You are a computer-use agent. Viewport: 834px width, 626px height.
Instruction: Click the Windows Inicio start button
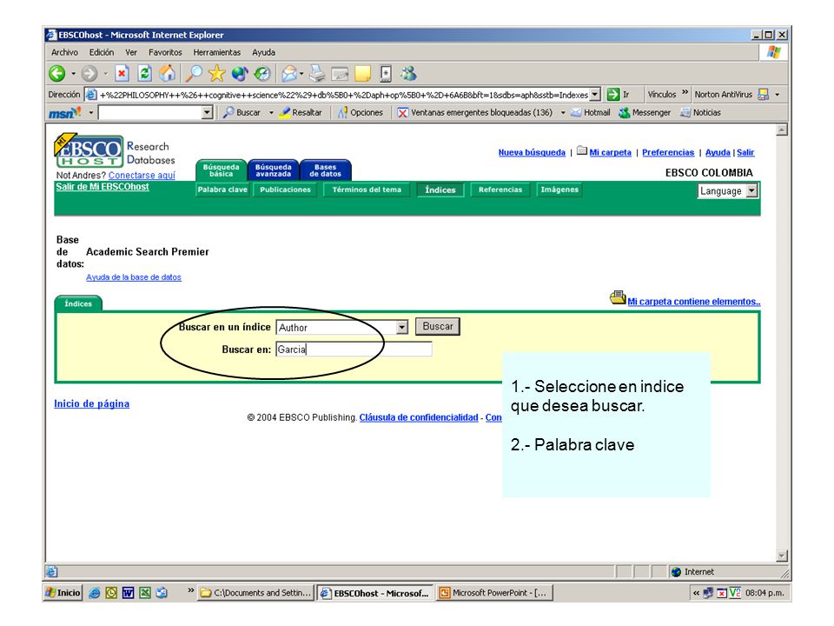[x=63, y=592]
